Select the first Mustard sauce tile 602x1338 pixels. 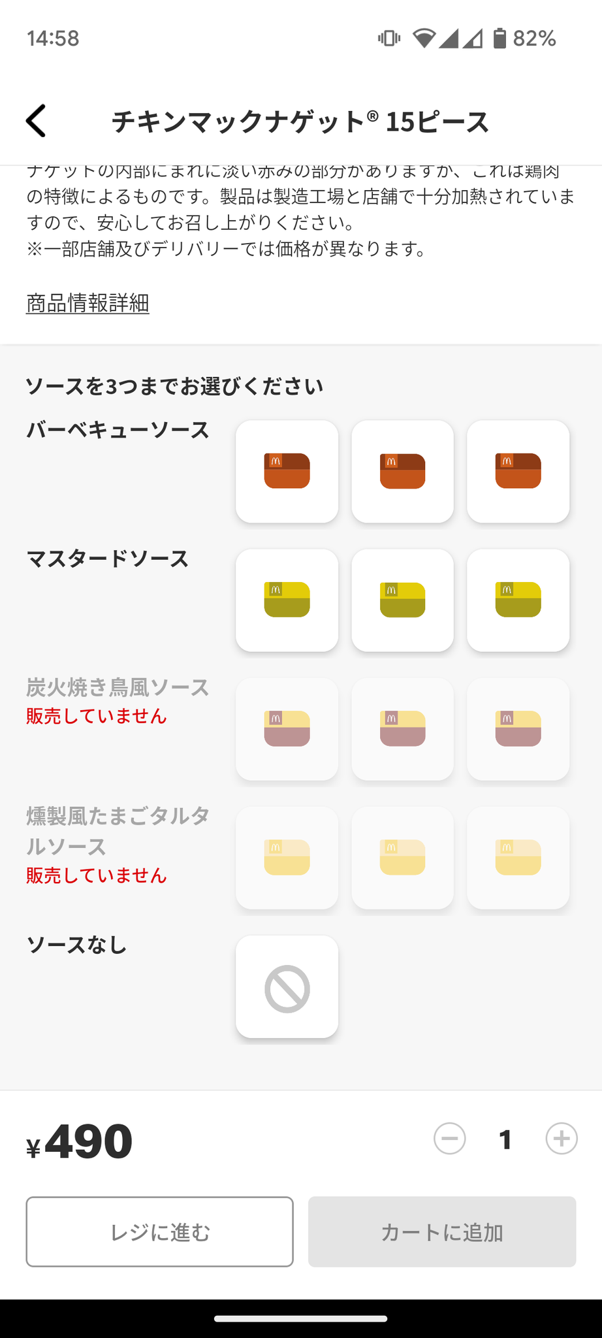pyautogui.click(x=287, y=600)
